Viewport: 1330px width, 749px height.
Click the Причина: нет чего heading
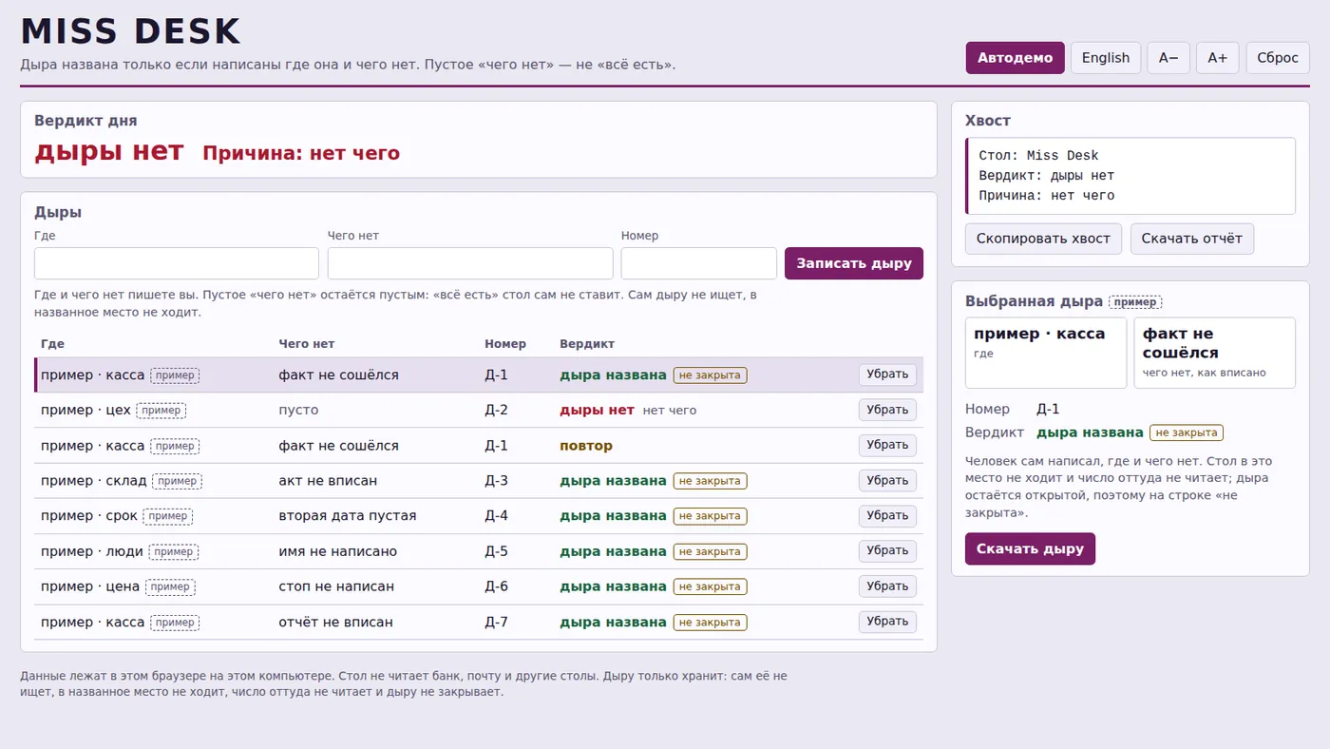pyautogui.click(x=301, y=153)
